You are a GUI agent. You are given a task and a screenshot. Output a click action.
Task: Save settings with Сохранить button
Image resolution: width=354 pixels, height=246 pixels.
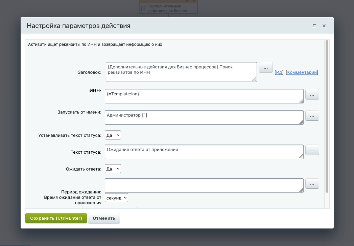[x=56, y=218]
